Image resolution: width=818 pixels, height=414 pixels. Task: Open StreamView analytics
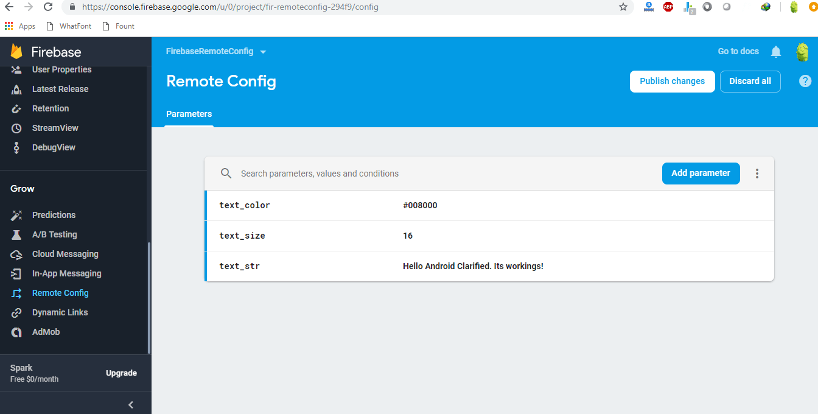pos(54,128)
